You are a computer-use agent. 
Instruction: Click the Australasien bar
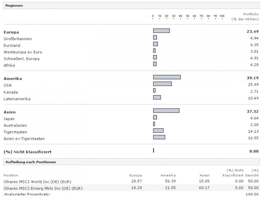[154, 124]
